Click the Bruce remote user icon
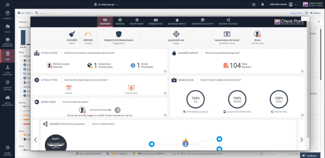 pyautogui.click(x=257, y=34)
